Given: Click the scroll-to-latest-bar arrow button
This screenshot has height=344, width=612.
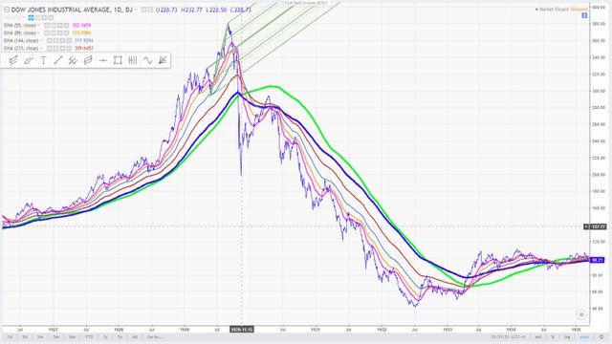Looking at the screenshot, I should pos(580,314).
